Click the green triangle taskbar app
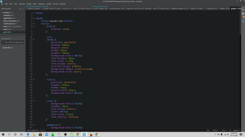The image size is (245, 137). 53,134
